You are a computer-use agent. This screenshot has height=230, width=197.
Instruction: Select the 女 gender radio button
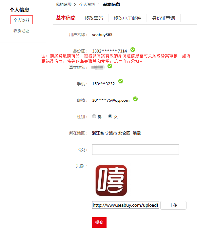110,116
